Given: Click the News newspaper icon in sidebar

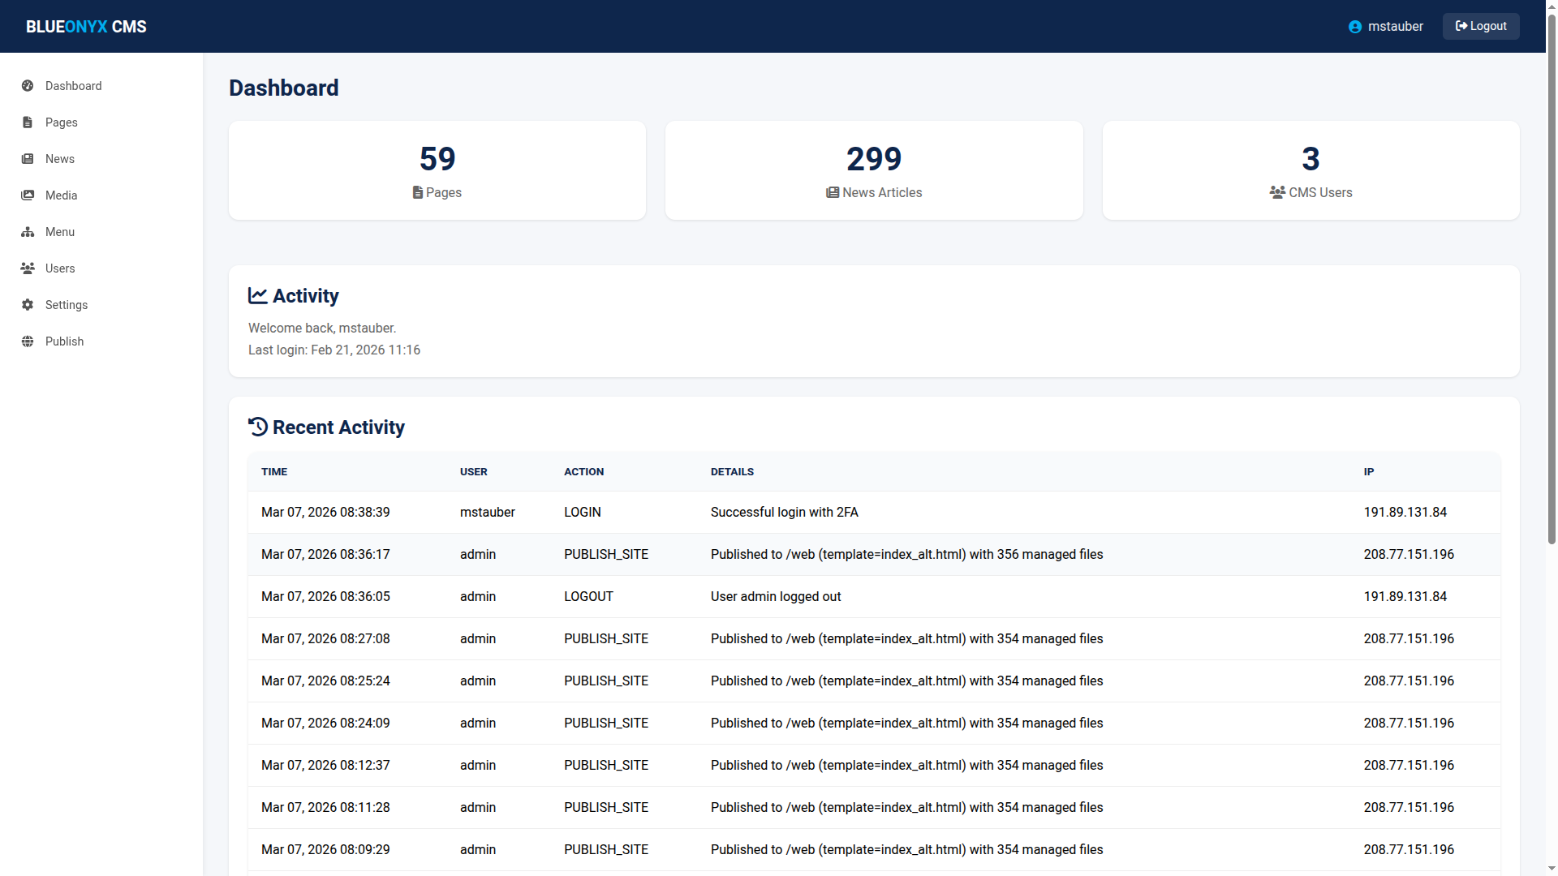Looking at the screenshot, I should [28, 159].
